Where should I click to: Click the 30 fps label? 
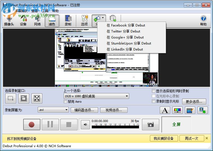(x=135, y=121)
